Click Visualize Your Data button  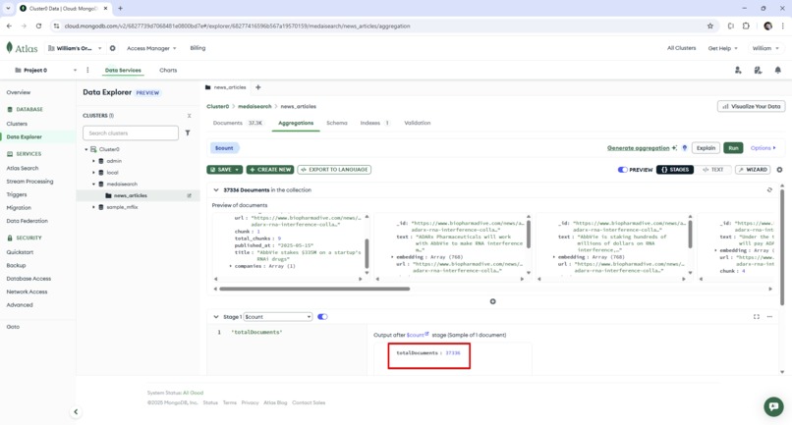751,107
